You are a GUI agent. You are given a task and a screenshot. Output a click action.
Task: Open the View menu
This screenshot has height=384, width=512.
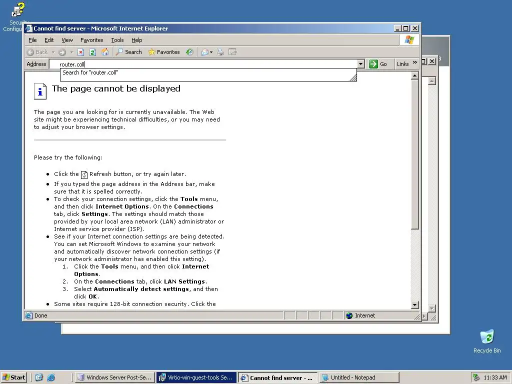[67, 40]
